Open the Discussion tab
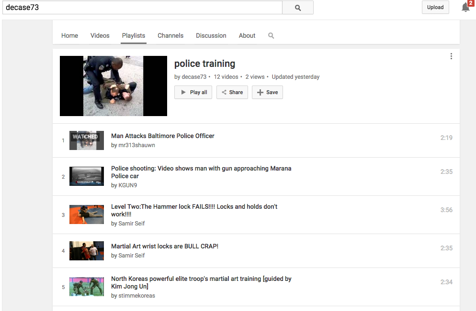 [211, 36]
